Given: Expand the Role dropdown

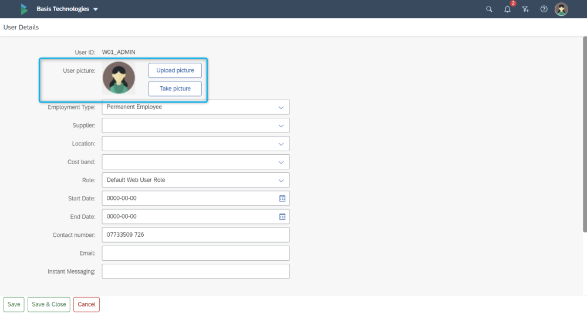Looking at the screenshot, I should (x=282, y=180).
